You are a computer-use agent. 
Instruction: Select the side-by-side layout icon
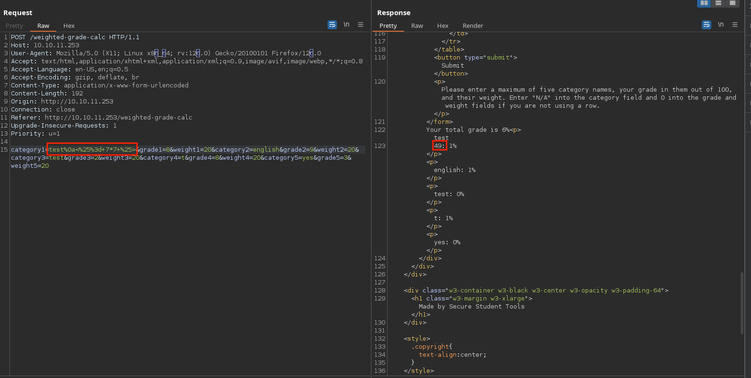click(x=704, y=3)
